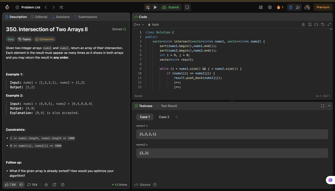Click the Solved status indicator
This screenshot has height=191, width=335.
[119, 29]
